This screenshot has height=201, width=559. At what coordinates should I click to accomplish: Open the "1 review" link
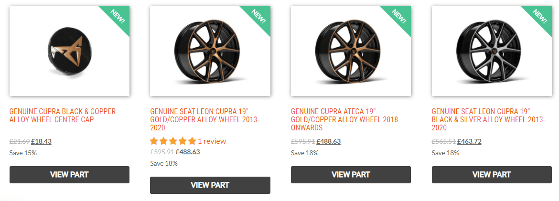pos(212,141)
